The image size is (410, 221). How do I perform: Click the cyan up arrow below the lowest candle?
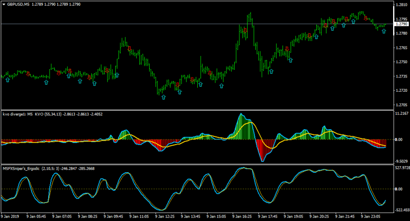coord(163,97)
